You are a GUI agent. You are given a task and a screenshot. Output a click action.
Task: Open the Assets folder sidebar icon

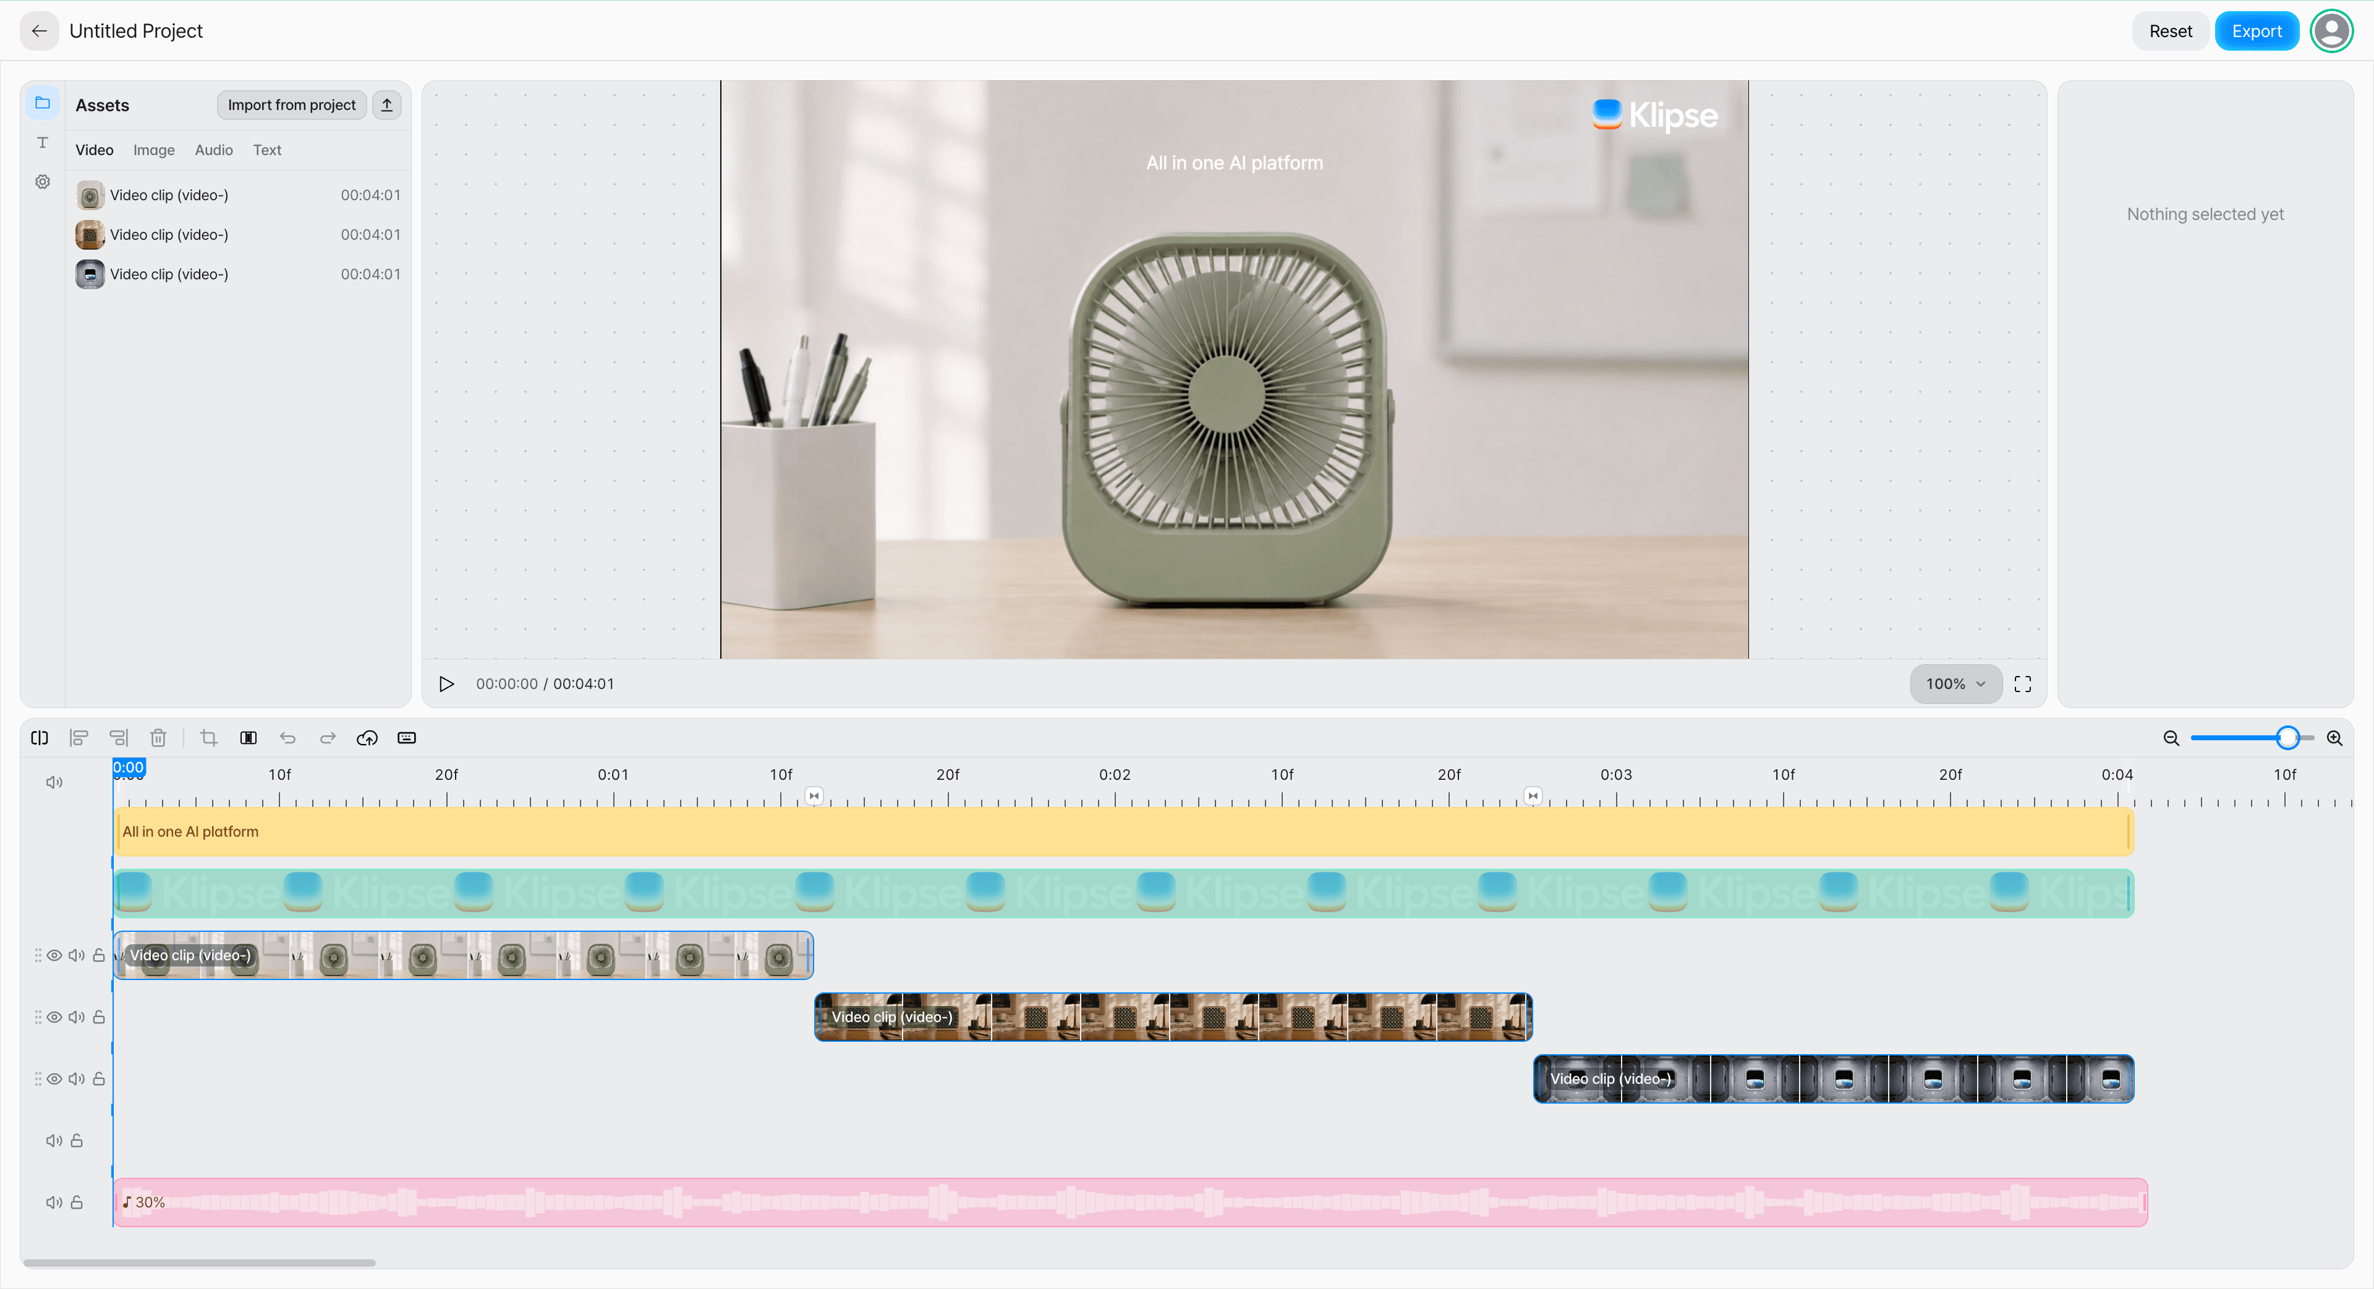[x=43, y=103]
